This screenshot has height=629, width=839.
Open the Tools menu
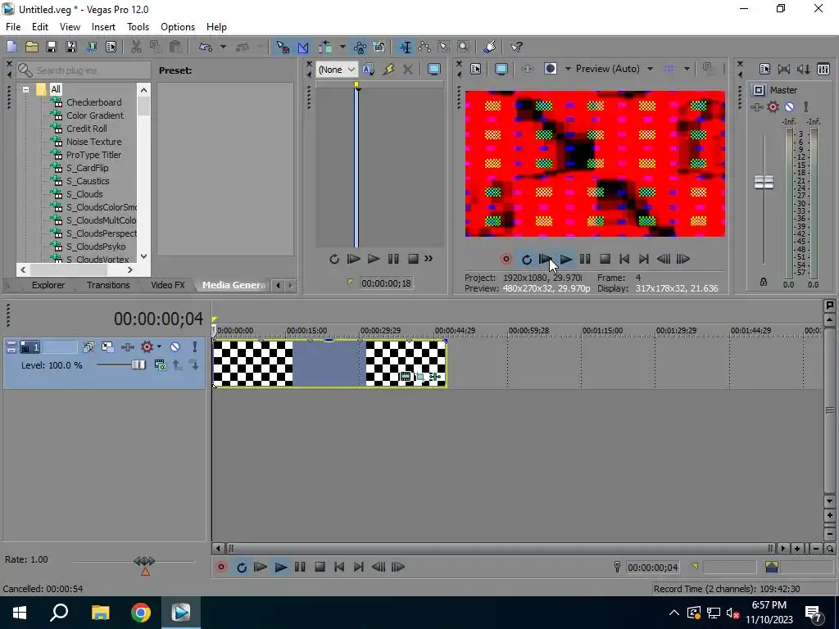tap(138, 27)
